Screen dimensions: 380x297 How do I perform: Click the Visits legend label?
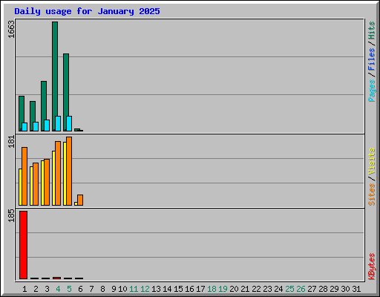(x=371, y=161)
